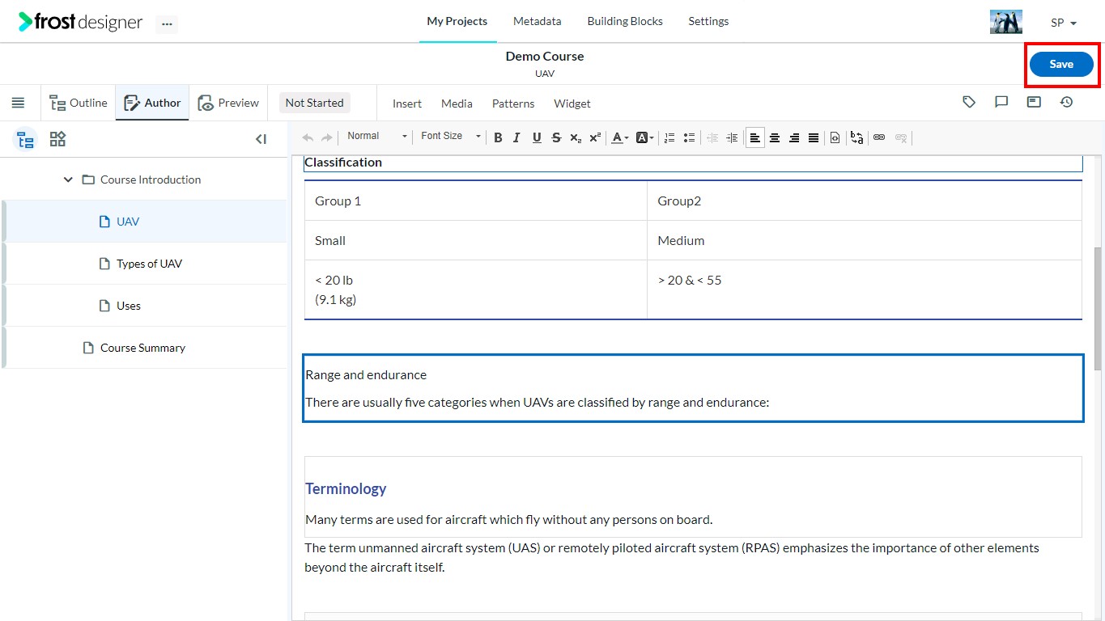Viewport: 1105px width, 621px height.
Task: Align text center
Action: click(x=775, y=137)
